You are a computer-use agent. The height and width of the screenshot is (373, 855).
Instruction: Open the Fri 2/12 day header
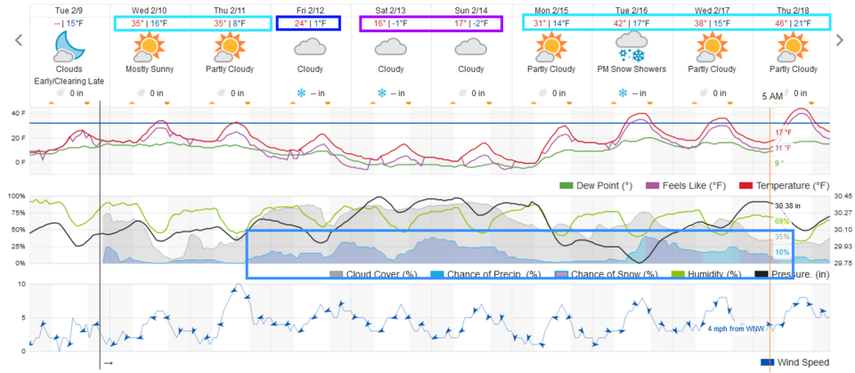310,11
